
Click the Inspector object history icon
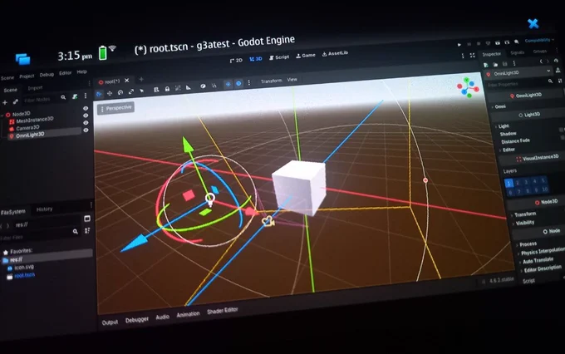[556, 61]
